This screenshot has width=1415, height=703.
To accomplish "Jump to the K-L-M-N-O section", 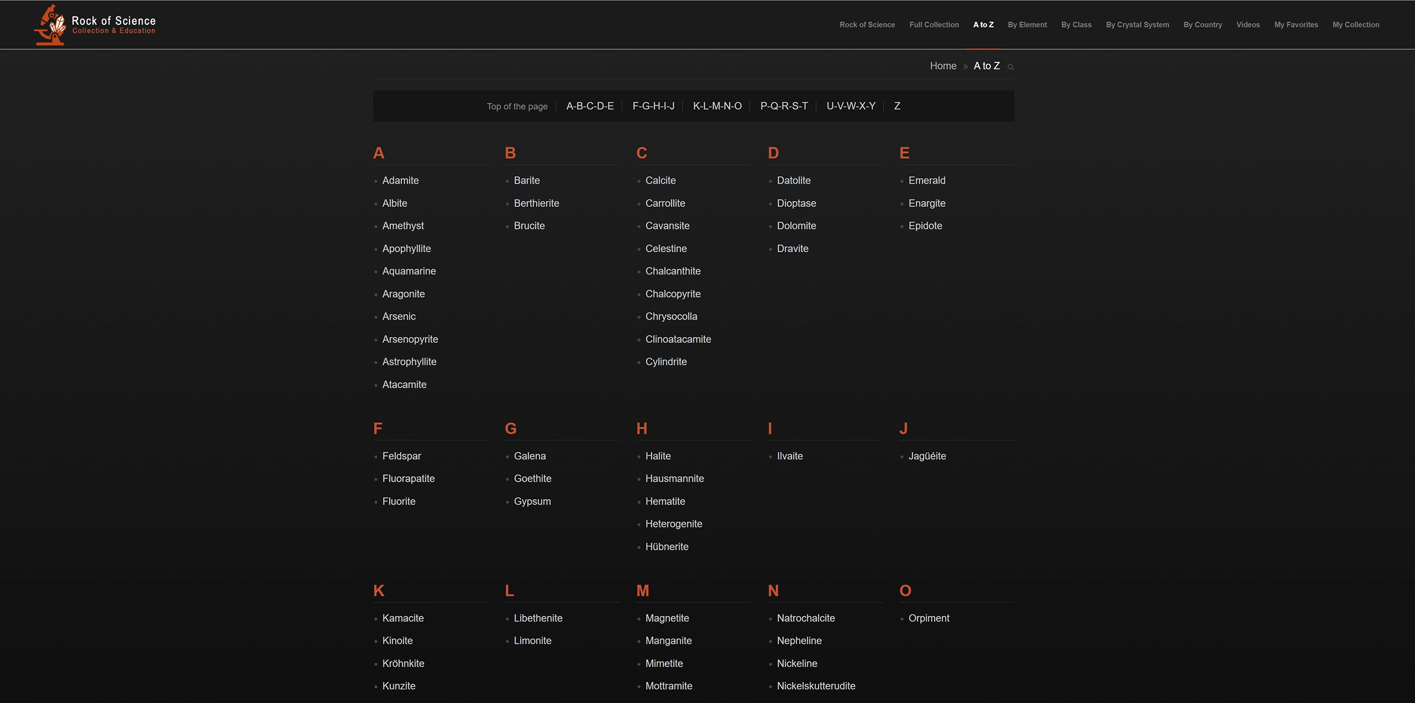I will (x=717, y=106).
